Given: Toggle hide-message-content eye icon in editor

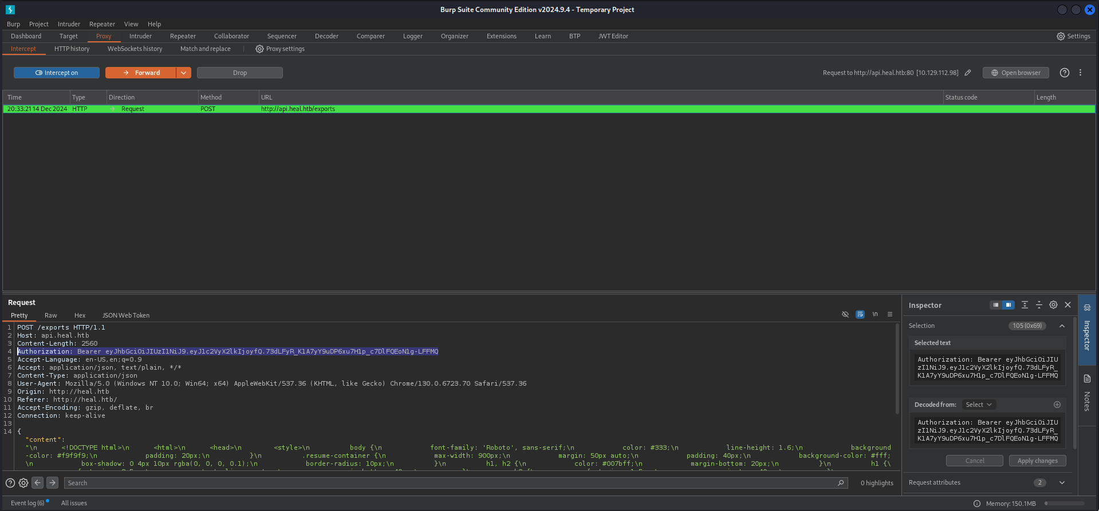Looking at the screenshot, I should [x=845, y=314].
